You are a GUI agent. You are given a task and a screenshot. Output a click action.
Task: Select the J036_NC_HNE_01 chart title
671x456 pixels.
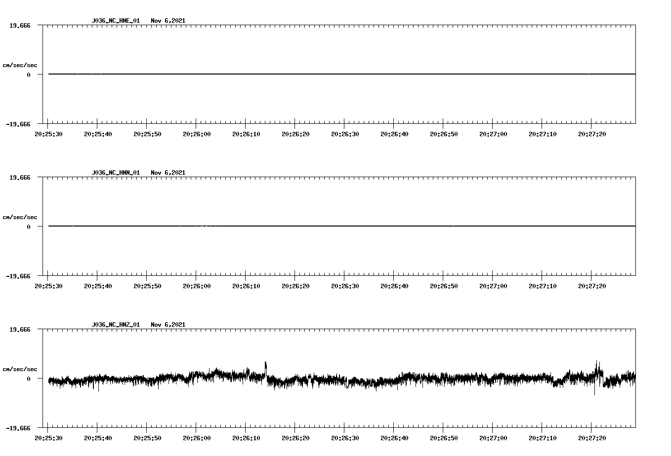coord(116,21)
